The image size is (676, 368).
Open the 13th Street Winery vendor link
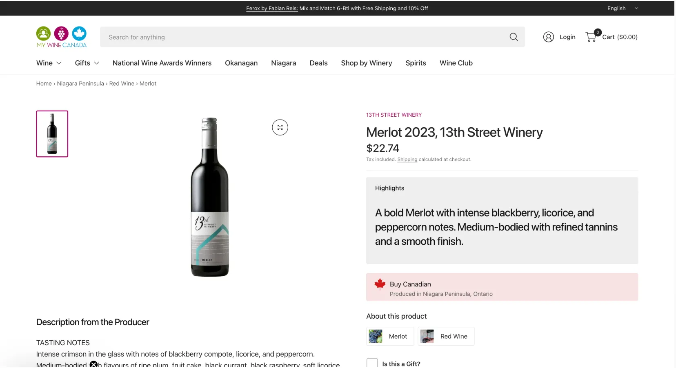click(394, 115)
